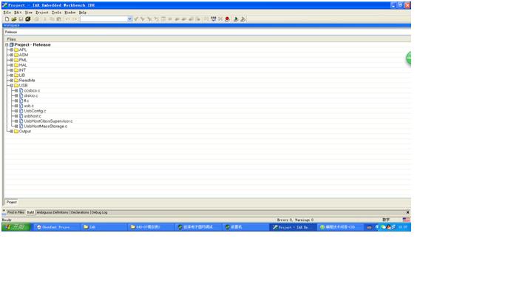This screenshot has height=284, width=505.
Task: Click the Debug without Downloading icon
Action: (243, 19)
